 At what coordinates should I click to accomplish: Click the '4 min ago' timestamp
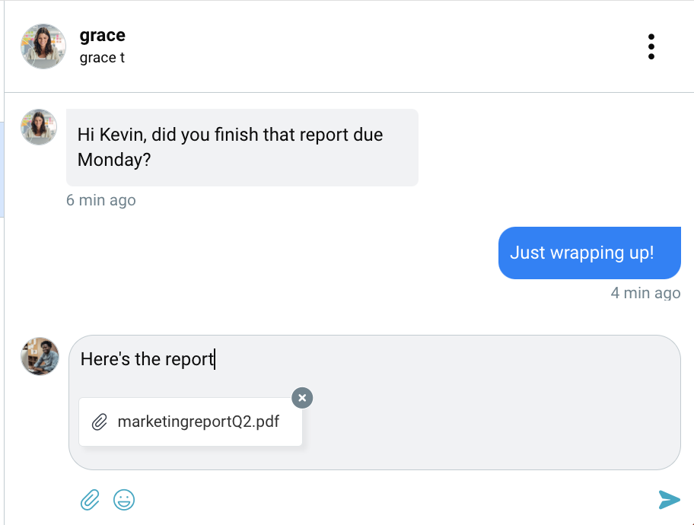(x=646, y=293)
